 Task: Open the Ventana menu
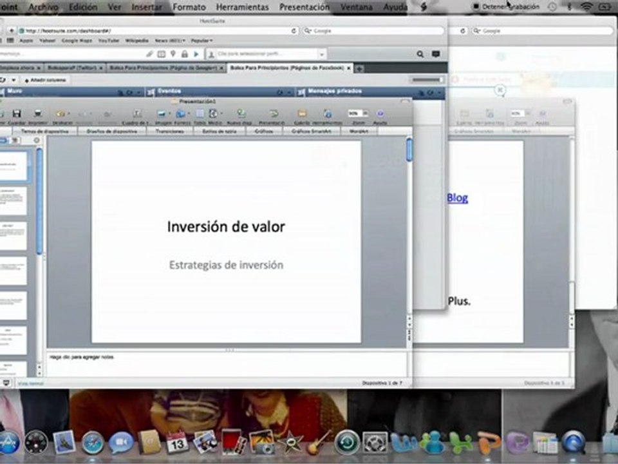(357, 7)
